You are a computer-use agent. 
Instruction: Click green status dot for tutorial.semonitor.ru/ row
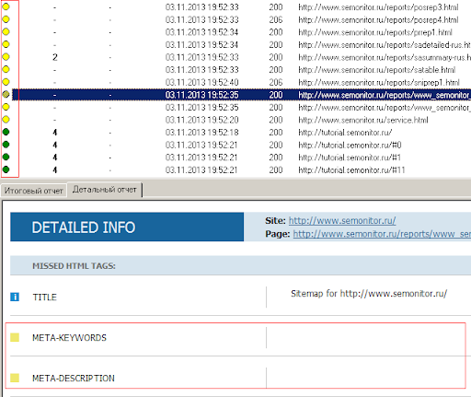coord(6,132)
